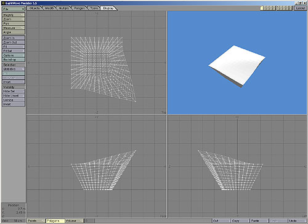The width and height of the screenshot is (308, 224).
Task: Click the Copy button
Action: (x=240, y=221)
